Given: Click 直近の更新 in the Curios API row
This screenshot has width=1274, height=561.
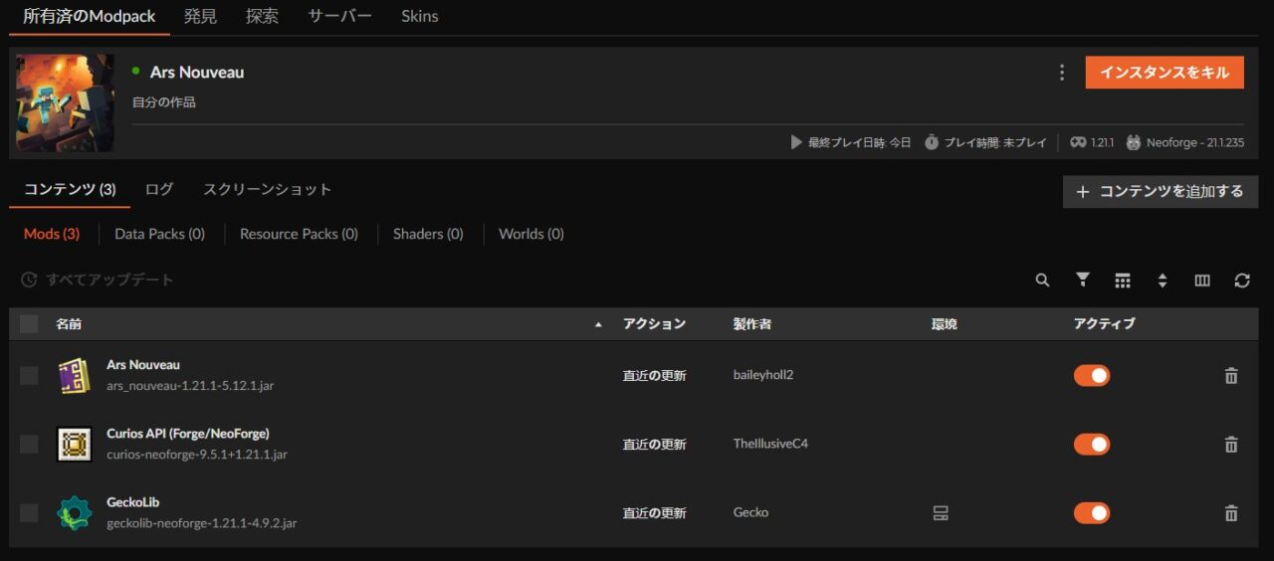Looking at the screenshot, I should [x=655, y=444].
